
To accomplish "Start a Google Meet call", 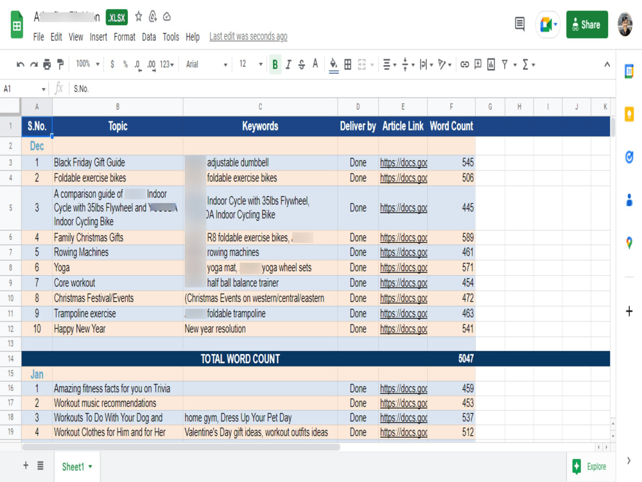I will tap(548, 24).
